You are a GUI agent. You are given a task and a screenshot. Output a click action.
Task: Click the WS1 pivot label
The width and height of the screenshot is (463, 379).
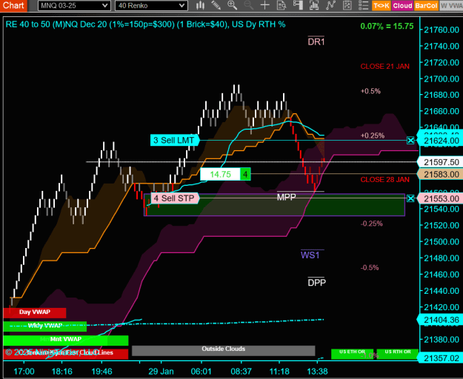310,255
